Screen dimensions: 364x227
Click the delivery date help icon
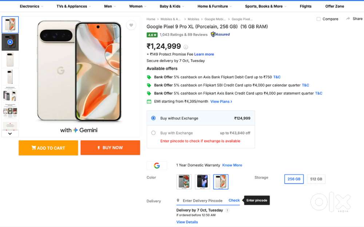[227, 210]
